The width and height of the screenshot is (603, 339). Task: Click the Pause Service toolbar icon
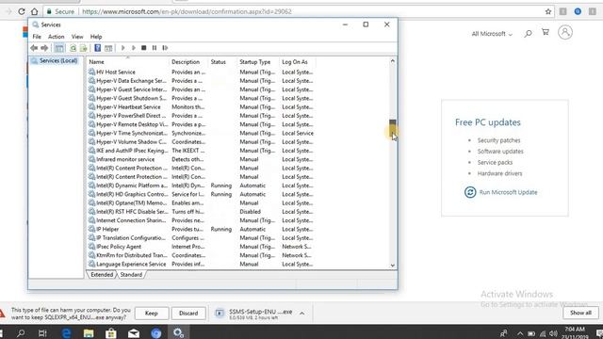pyautogui.click(x=155, y=48)
